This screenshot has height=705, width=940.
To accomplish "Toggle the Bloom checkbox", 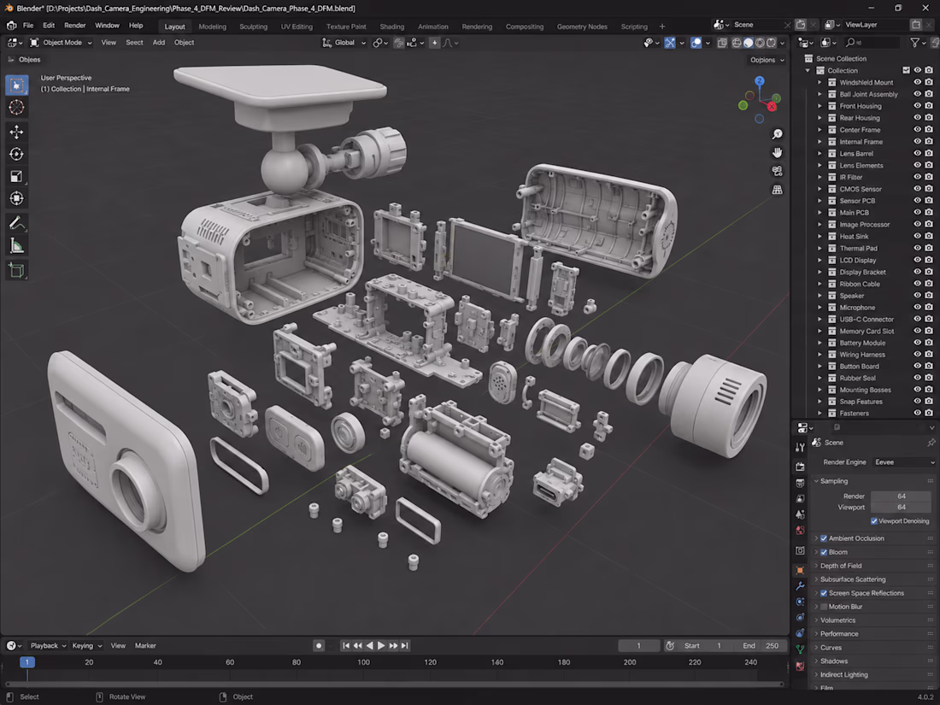I will pos(824,552).
